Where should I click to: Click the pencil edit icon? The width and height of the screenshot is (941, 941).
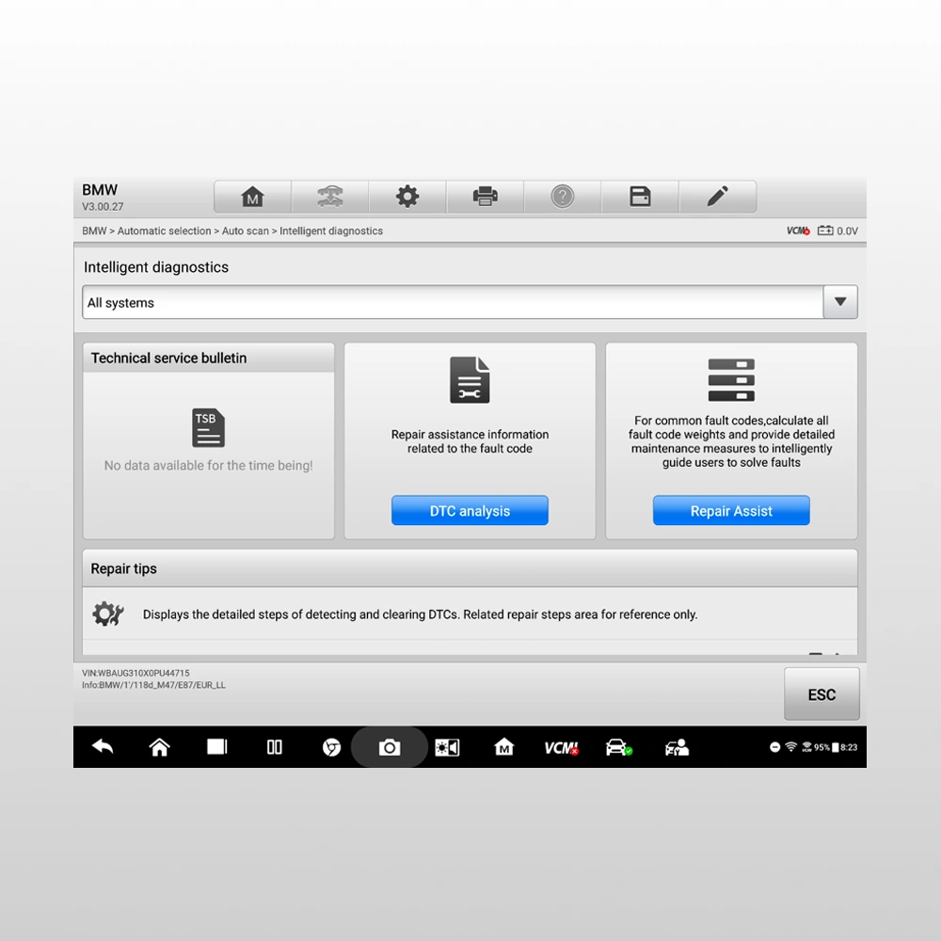(x=717, y=197)
